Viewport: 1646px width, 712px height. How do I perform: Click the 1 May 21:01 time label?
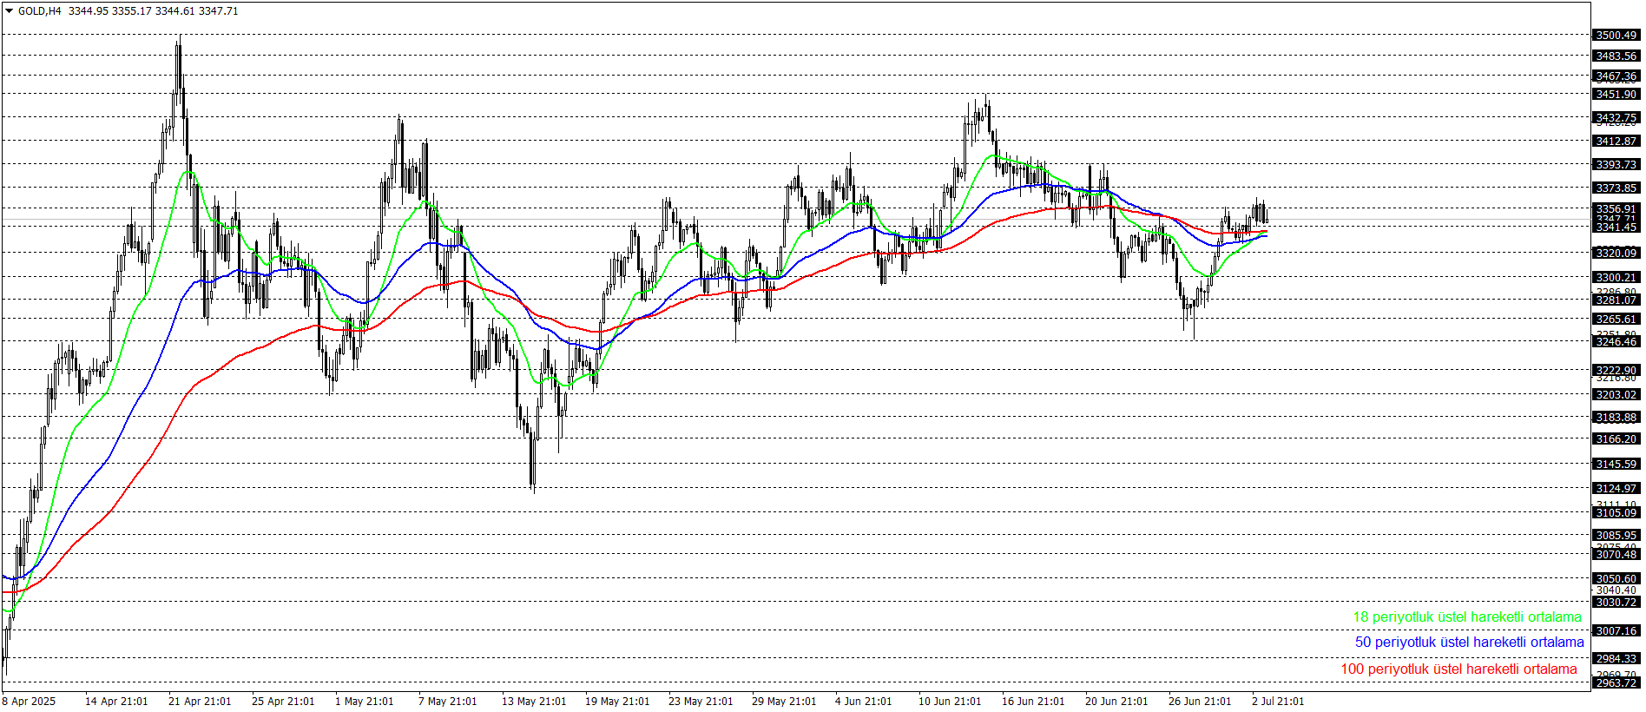click(365, 702)
